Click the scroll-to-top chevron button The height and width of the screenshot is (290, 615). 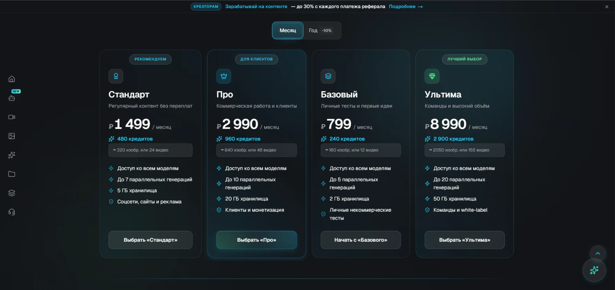[x=598, y=253]
